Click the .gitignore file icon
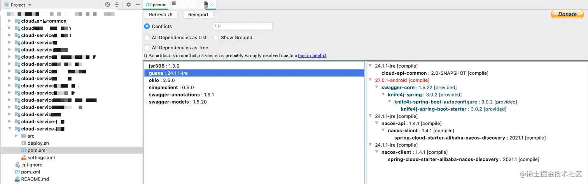Screen dimensions: 588x184 [x=17, y=165]
